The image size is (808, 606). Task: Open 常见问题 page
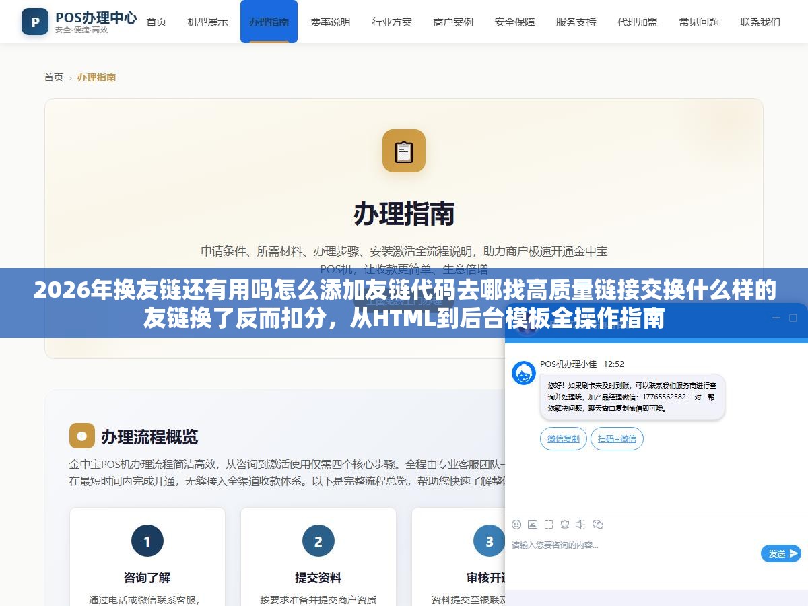pos(699,22)
